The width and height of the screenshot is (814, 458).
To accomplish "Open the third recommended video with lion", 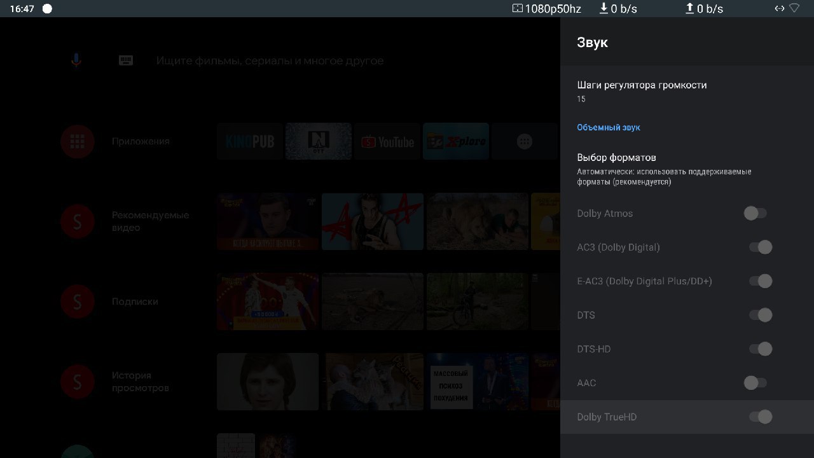I will [x=478, y=221].
